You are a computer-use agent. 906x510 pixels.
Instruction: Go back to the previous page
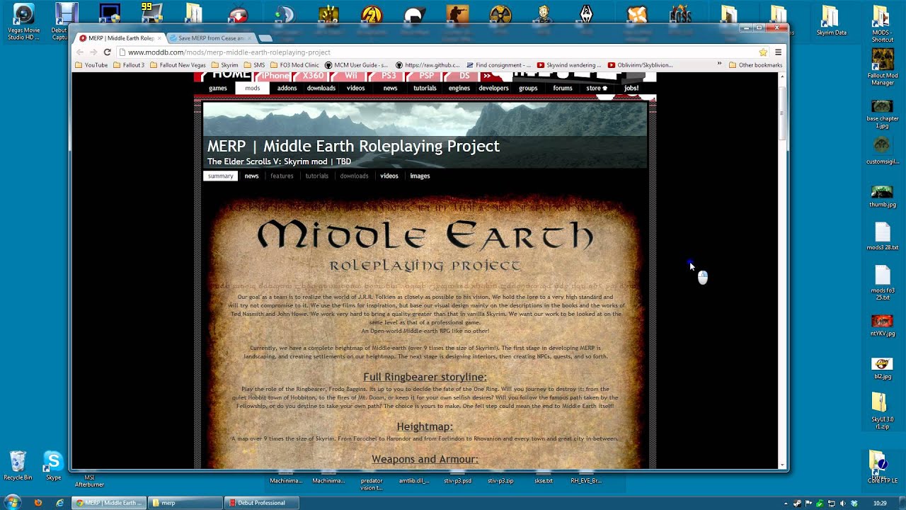[x=80, y=52]
